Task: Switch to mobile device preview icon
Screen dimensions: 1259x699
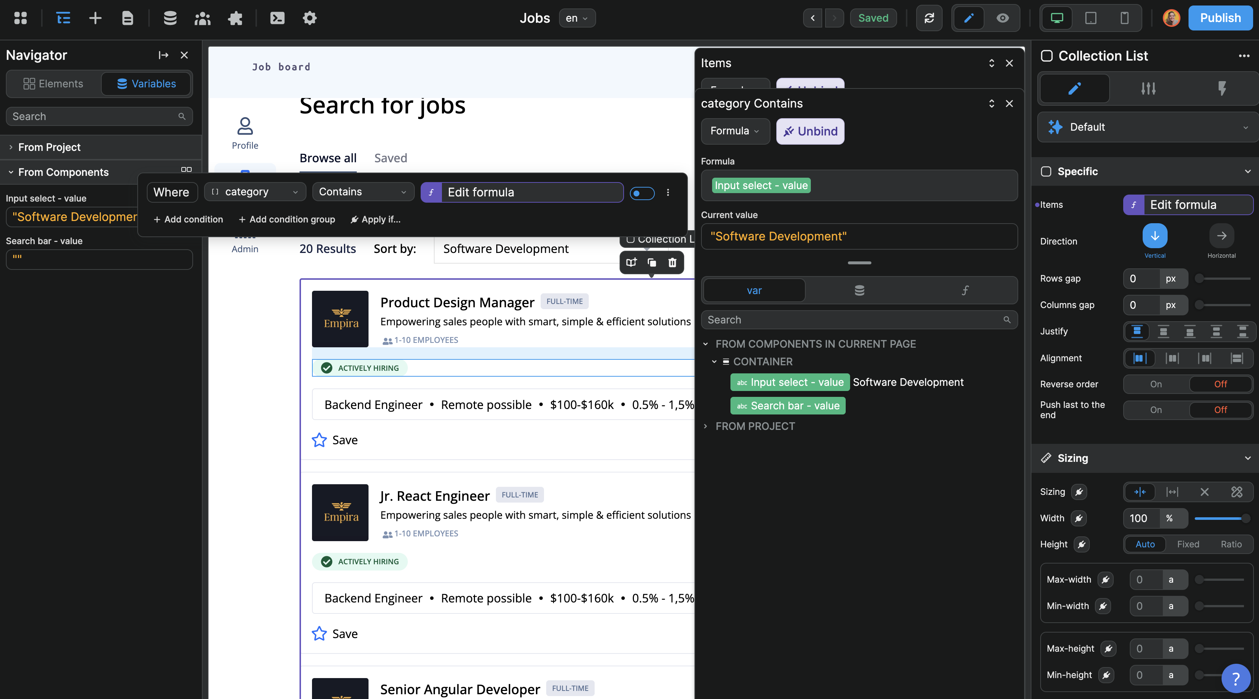Action: (1124, 18)
